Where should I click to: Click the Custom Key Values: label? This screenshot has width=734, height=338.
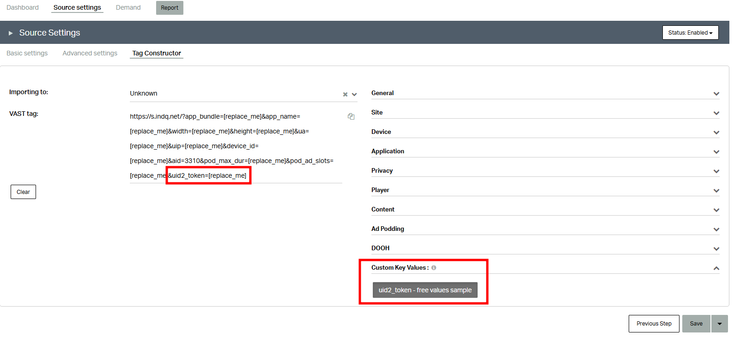coord(400,268)
